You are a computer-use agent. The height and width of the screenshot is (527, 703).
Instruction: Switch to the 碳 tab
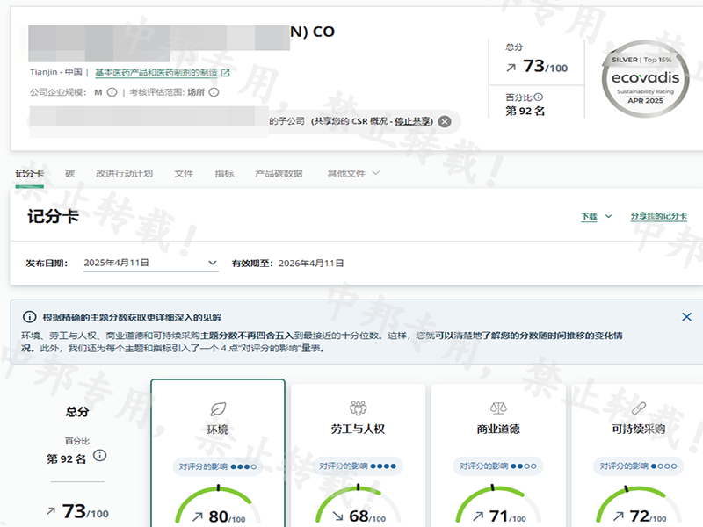69,174
